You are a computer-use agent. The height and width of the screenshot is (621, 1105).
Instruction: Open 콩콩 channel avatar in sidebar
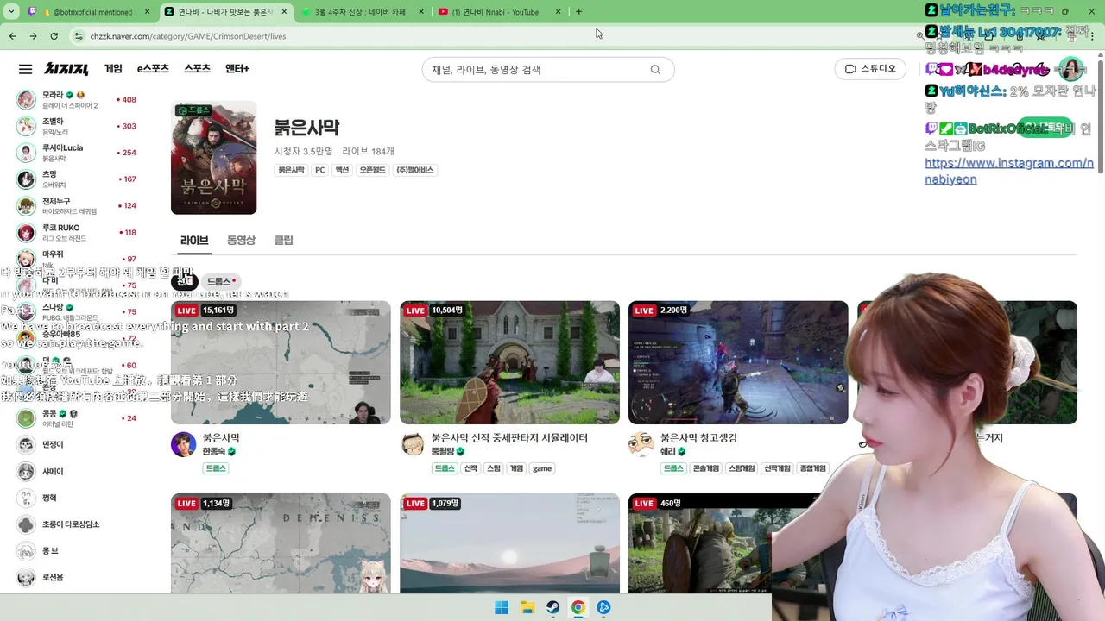click(27, 418)
